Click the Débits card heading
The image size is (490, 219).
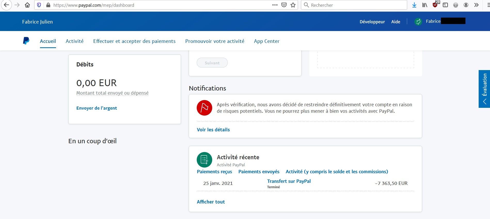pyautogui.click(x=85, y=64)
